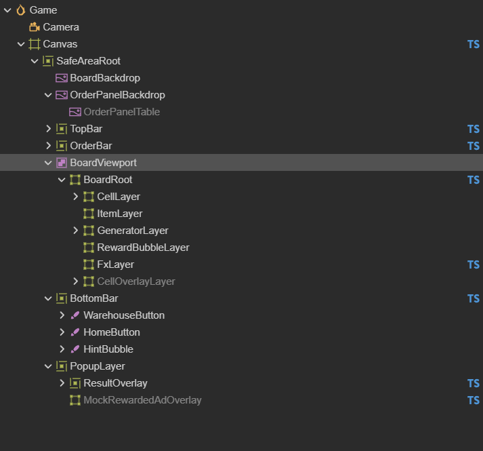Click the node icon beside MockRewardedAdOverlay
This screenshot has height=451, width=483.
(x=75, y=400)
